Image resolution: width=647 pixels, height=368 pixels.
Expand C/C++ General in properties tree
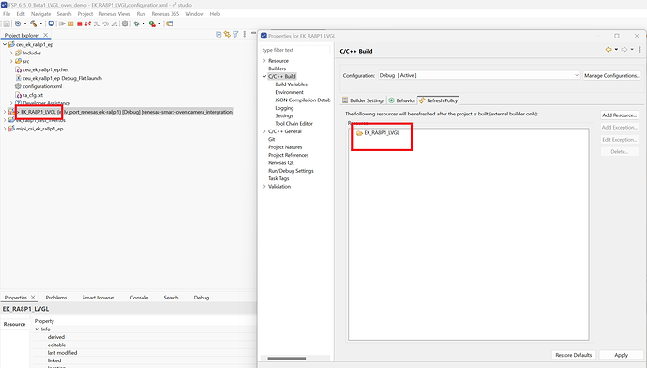pyautogui.click(x=264, y=131)
